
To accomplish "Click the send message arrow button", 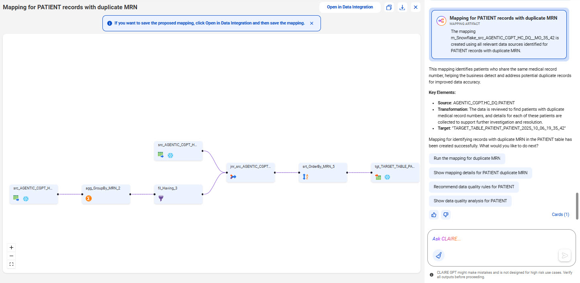I will pyautogui.click(x=565, y=255).
